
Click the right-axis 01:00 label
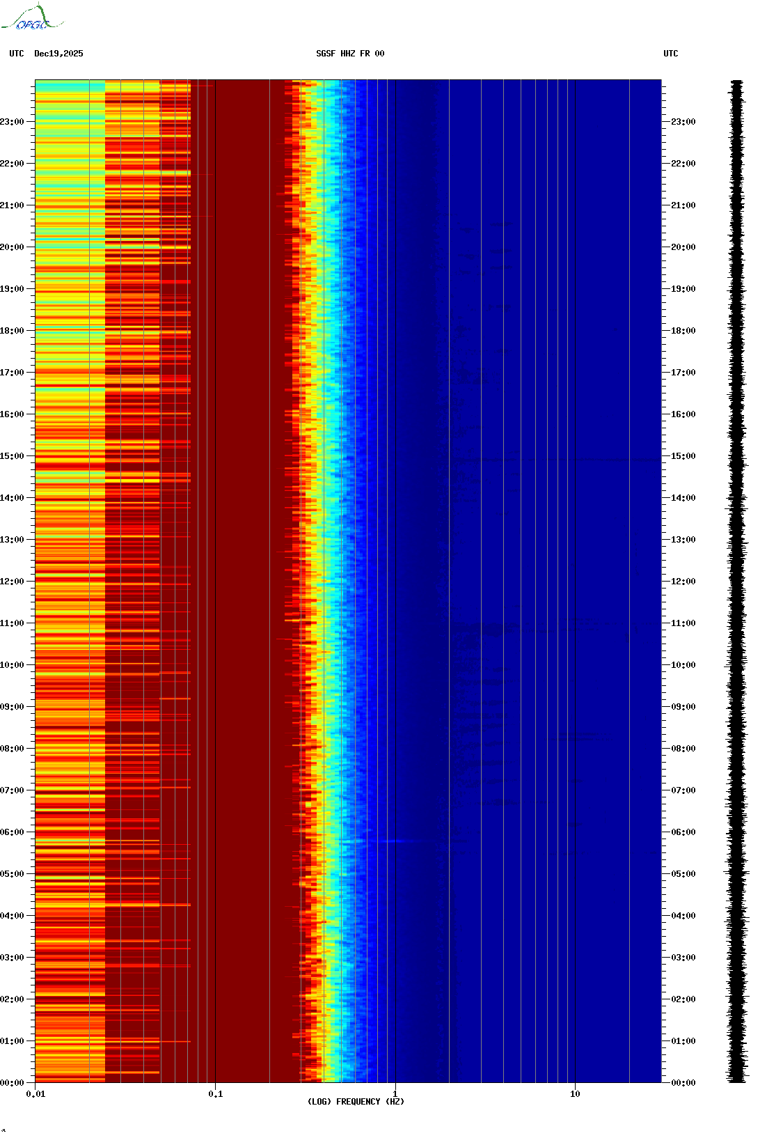tap(683, 1041)
